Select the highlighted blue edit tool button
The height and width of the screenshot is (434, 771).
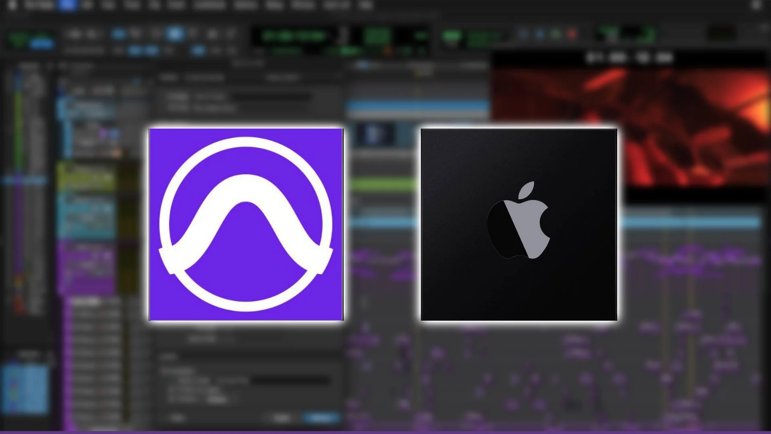175,34
